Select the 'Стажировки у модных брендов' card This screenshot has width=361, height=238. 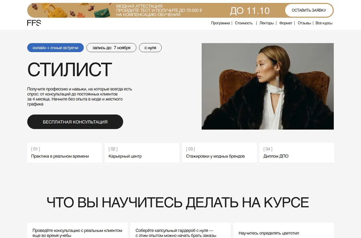pyautogui.click(x=219, y=153)
